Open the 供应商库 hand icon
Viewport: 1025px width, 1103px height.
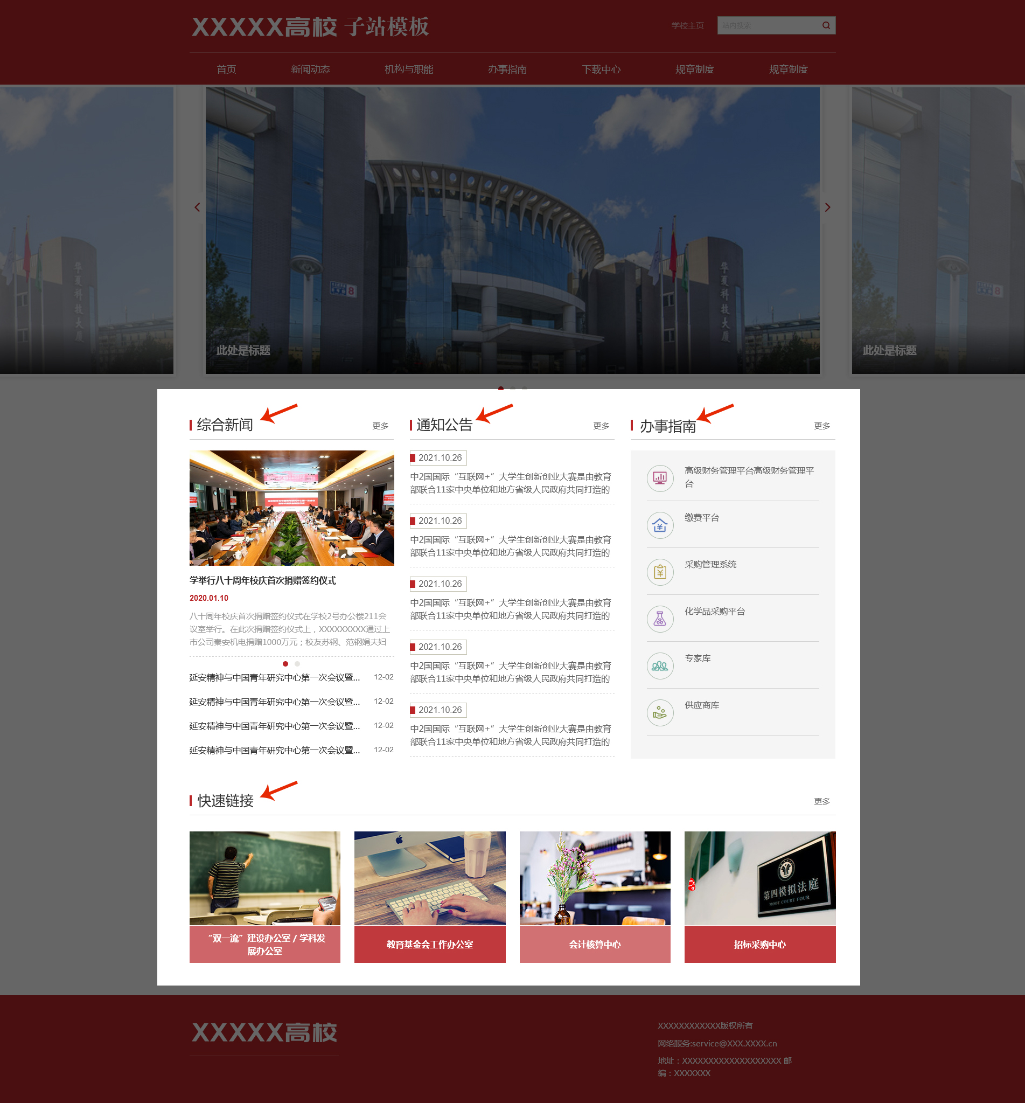tap(659, 712)
